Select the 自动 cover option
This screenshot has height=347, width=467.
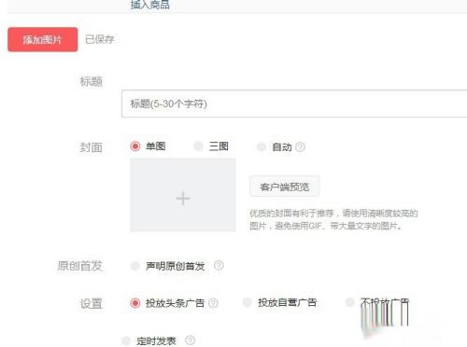[x=261, y=146]
